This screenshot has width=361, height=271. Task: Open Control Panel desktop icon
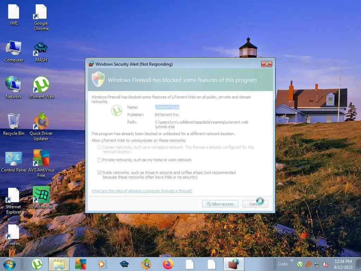point(14,162)
